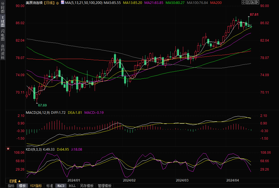Click the circled plus icon beside 日线 title
Image resolution: width=279 pixels, height=188 pixels.
pyautogui.click(x=58, y=3)
